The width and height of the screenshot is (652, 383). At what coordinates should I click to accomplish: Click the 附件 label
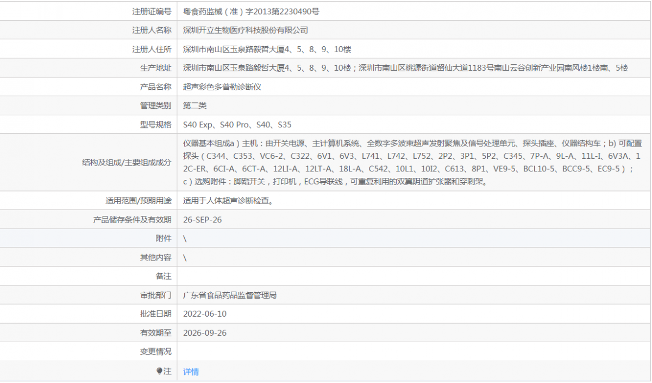(x=164, y=239)
